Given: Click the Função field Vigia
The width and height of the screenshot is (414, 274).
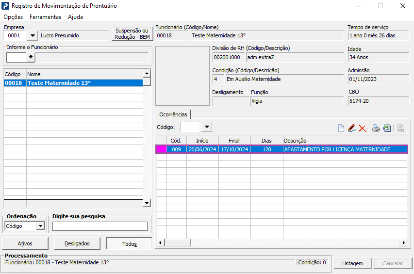Looking at the screenshot, I should point(297,101).
